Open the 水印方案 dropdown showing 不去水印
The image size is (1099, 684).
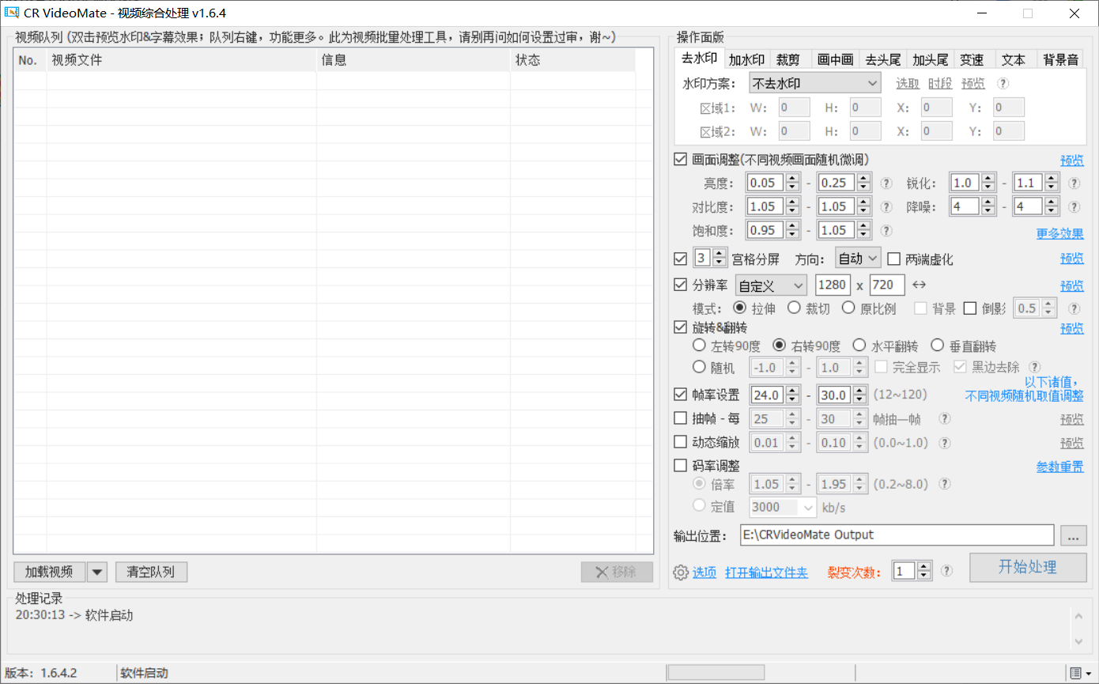point(814,82)
